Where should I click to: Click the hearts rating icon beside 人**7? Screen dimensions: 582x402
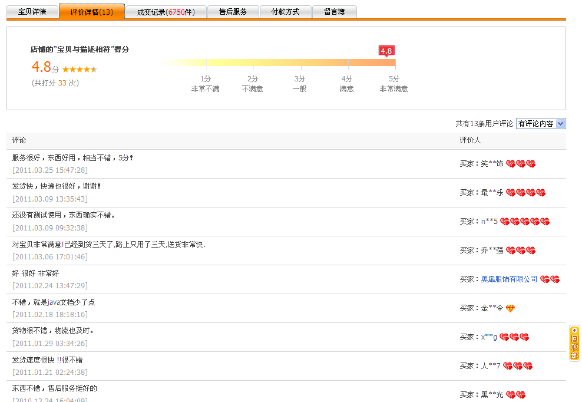tap(518, 366)
